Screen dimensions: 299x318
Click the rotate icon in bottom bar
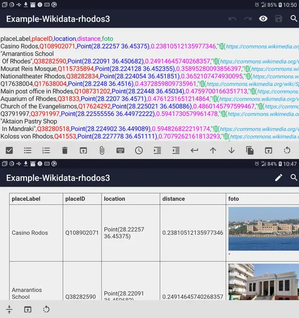pyautogui.click(x=46, y=310)
